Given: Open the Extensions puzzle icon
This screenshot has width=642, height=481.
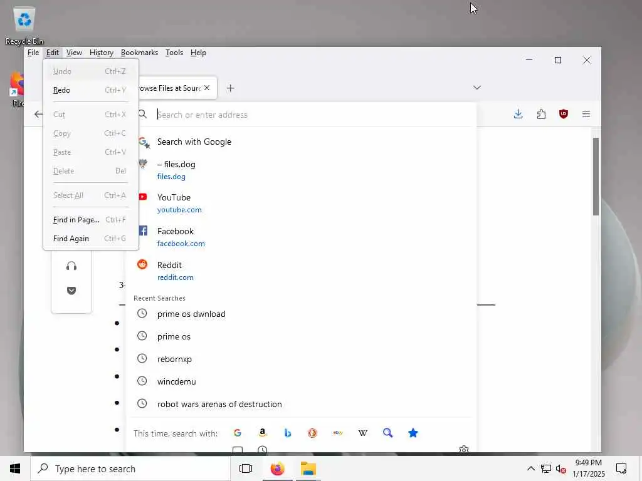Looking at the screenshot, I should (x=541, y=114).
